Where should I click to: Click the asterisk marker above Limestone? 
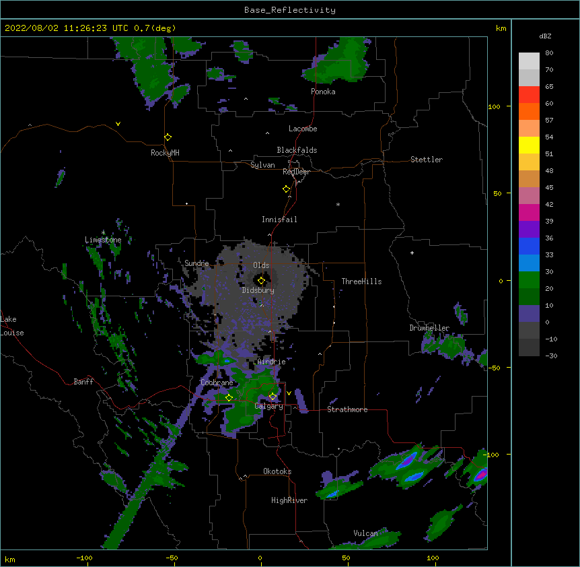103,232
